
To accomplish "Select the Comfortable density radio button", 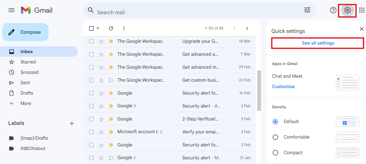I will 275,137.
